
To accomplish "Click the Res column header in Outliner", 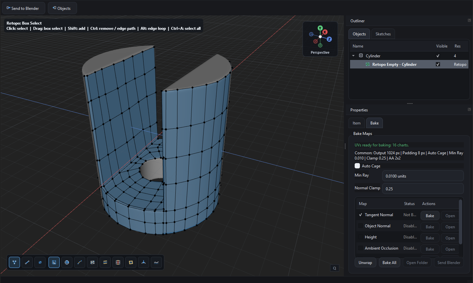I will pos(457,46).
